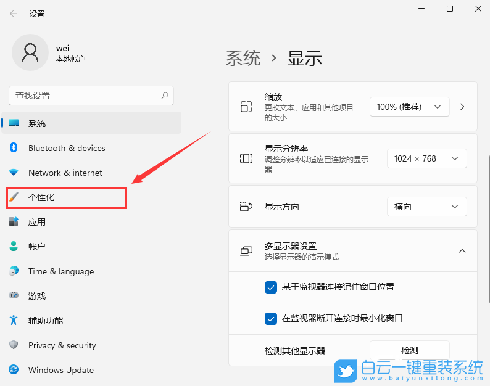Click the 显示方向 orientation icon
Viewport: 490px width, 386px height.
246,207
